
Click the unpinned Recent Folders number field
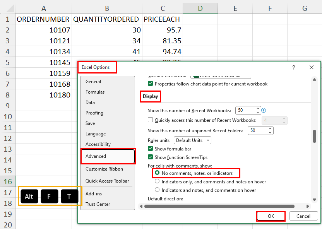258,130
